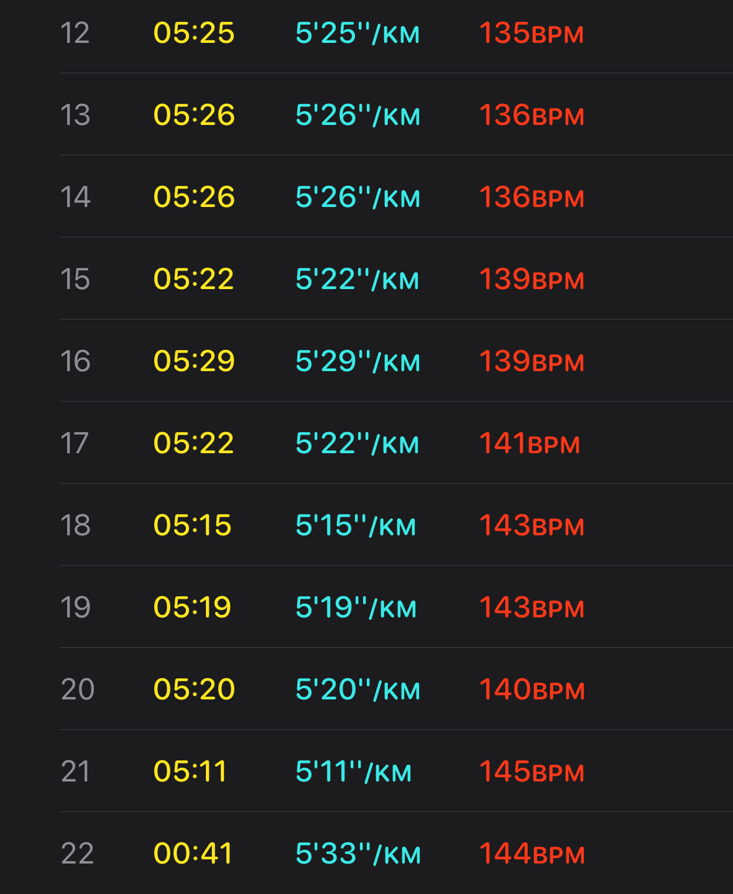
Task: Tap the 135BPM heart rate reading
Action: pyautogui.click(x=532, y=33)
